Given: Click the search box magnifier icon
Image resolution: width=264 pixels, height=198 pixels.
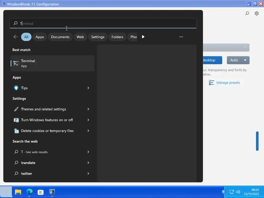Looking at the screenshot, I should click(x=15, y=23).
